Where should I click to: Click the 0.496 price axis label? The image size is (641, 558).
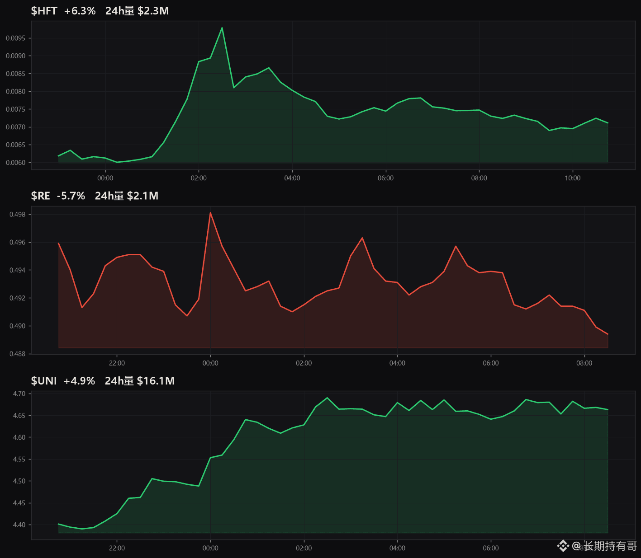tap(18, 243)
